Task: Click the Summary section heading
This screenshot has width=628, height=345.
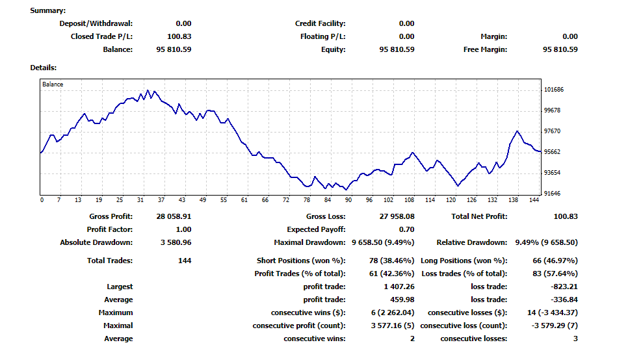Action: coord(47,10)
